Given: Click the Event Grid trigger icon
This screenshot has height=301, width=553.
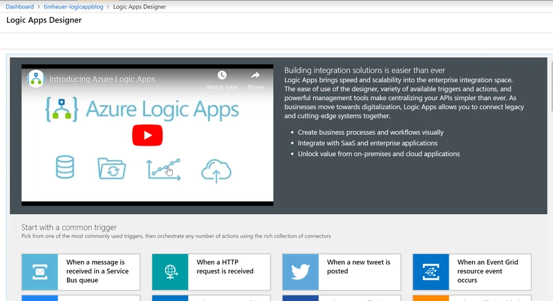Looking at the screenshot, I should click(x=431, y=271).
